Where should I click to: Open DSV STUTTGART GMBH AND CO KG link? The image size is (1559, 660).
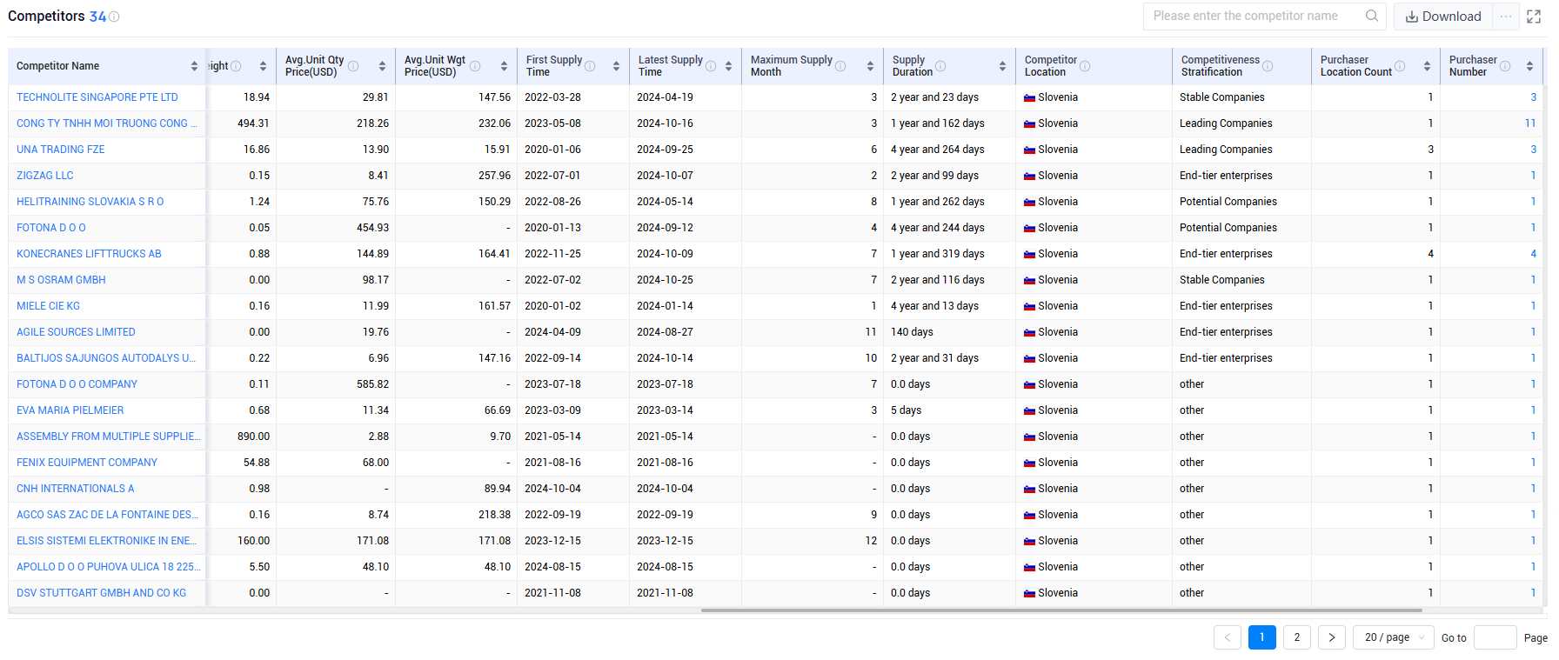tap(102, 593)
